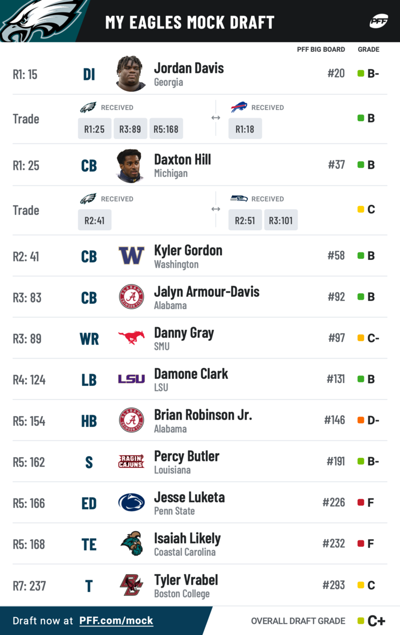Viewport: 400px width, 635px height.
Task: Open the PFF.com/mock link
Action: pos(116,621)
